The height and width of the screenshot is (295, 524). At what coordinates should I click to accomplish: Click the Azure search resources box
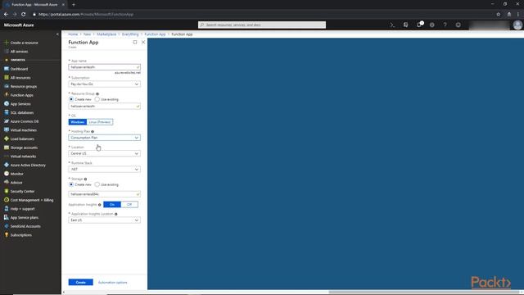click(x=262, y=25)
